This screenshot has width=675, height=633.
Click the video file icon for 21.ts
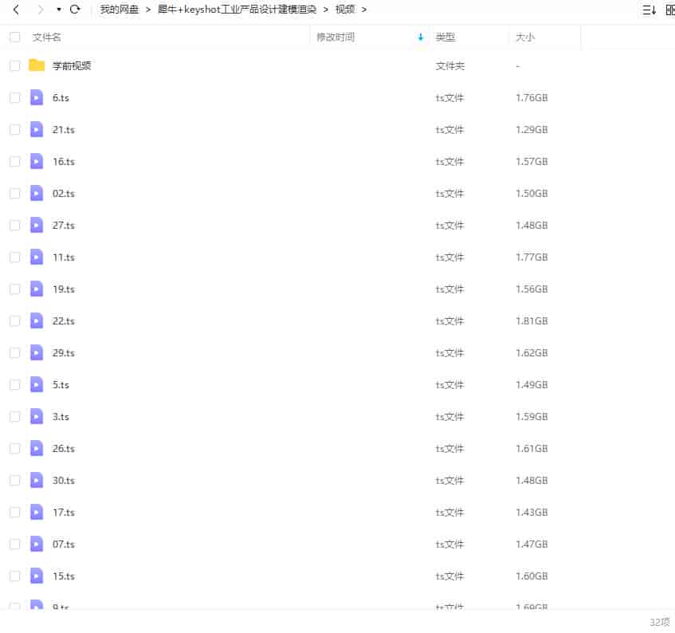click(36, 129)
